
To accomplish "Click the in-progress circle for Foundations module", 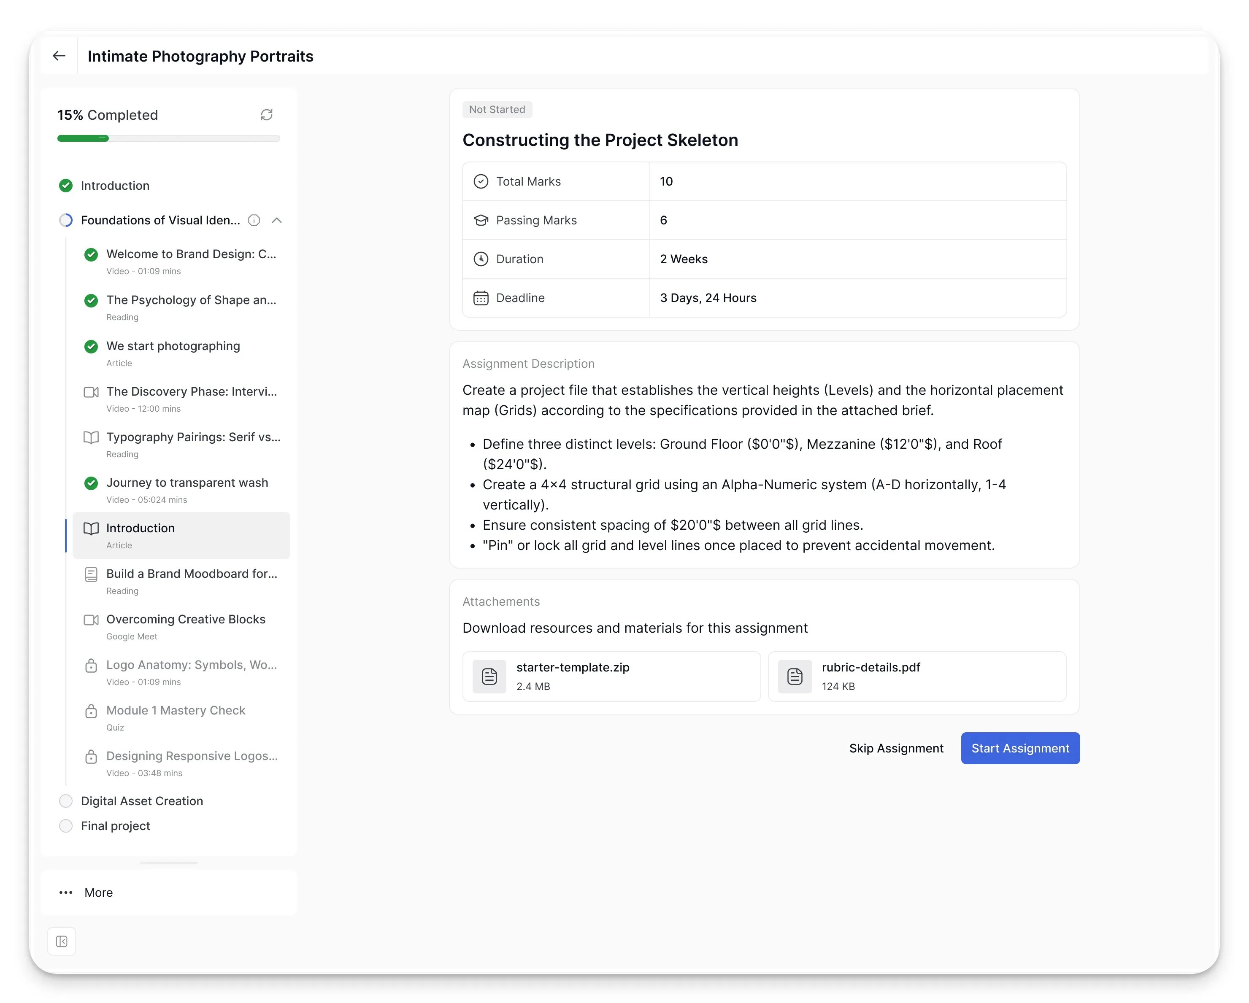I will click(x=66, y=220).
